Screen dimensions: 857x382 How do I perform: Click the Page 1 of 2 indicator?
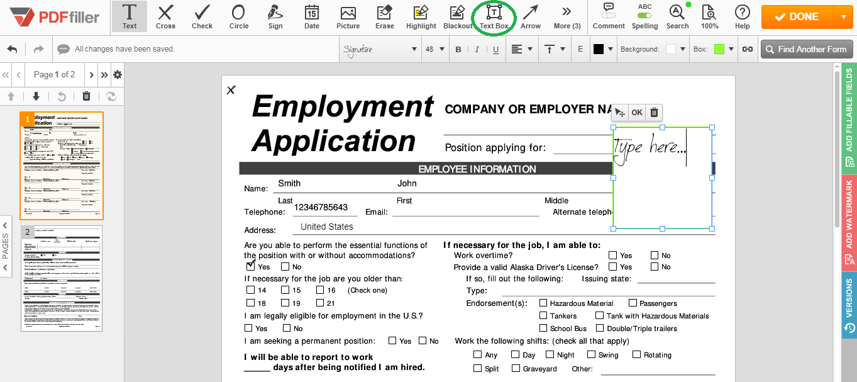[55, 75]
